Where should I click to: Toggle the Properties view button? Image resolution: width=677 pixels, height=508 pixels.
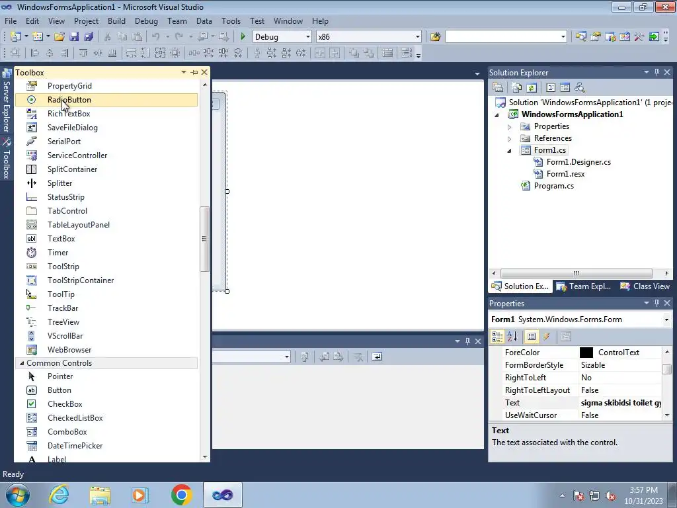point(532,337)
